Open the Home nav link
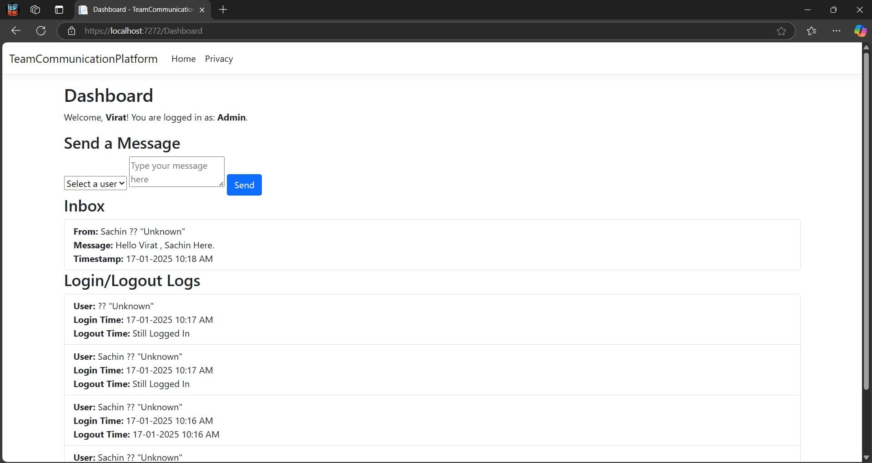Screen dimensions: 872x463 [x=183, y=59]
